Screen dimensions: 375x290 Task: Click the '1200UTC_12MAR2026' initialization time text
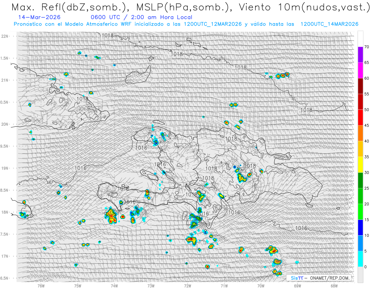point(212,24)
